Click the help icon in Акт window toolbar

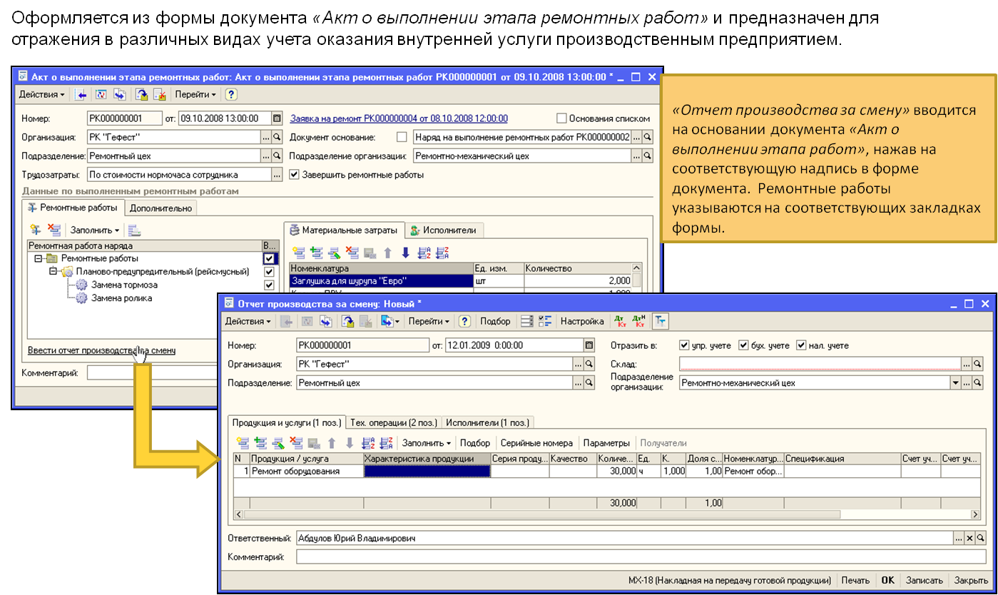231,94
